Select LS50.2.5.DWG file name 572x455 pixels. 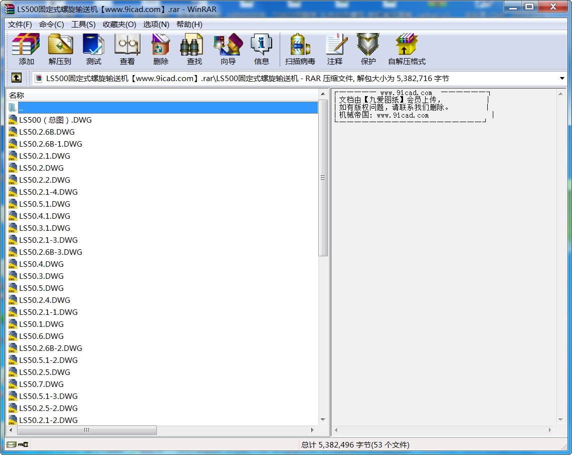[45, 372]
